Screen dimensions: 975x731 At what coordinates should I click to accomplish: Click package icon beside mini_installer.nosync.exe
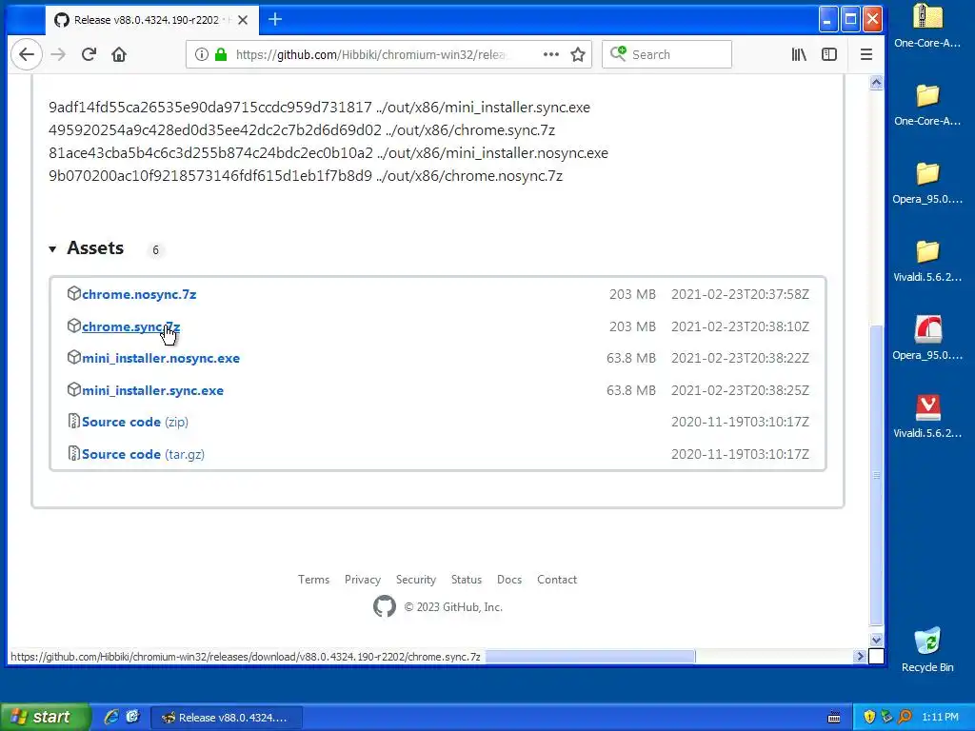click(74, 358)
